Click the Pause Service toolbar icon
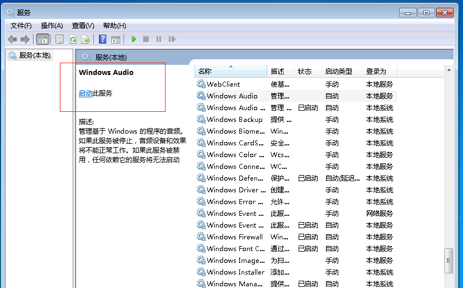463x288 pixels. (159, 39)
